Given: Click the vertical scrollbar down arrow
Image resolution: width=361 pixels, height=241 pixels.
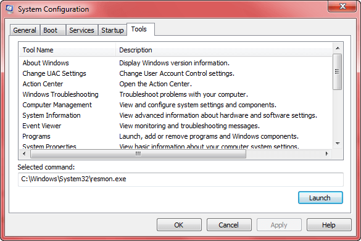Looking at the screenshot, I should pos(338,144).
